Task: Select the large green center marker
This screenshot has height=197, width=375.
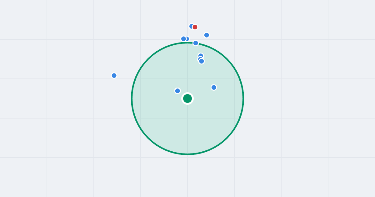Action: [x=187, y=98]
